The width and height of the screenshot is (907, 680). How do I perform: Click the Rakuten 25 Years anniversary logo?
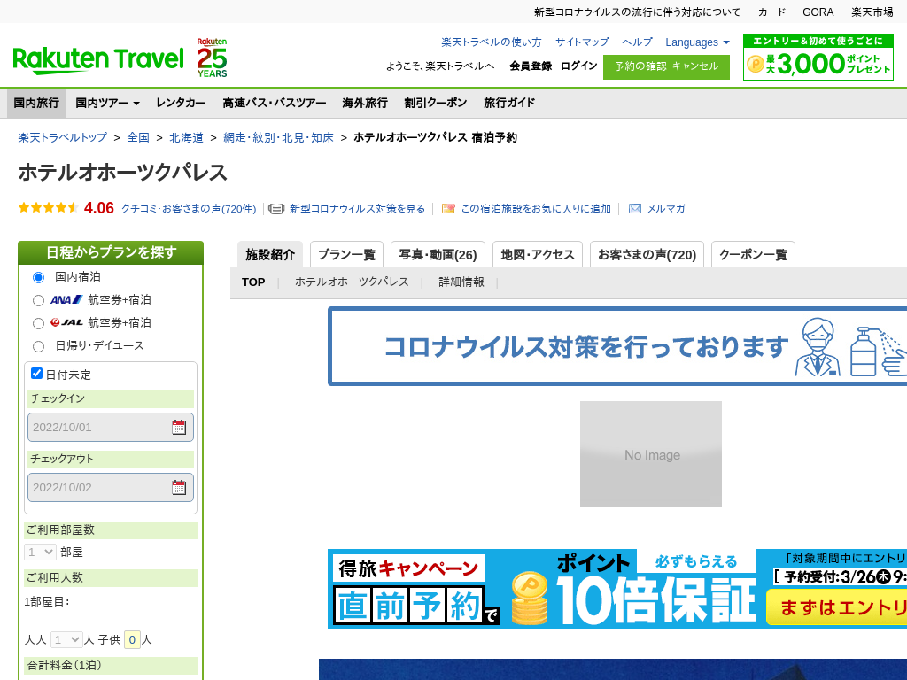pyautogui.click(x=213, y=58)
